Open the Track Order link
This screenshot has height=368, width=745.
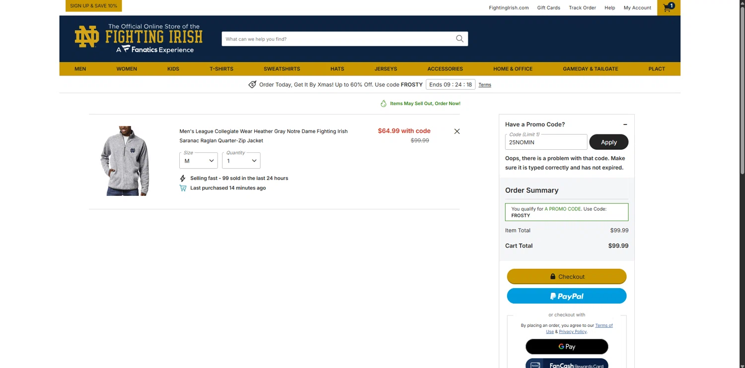[582, 8]
